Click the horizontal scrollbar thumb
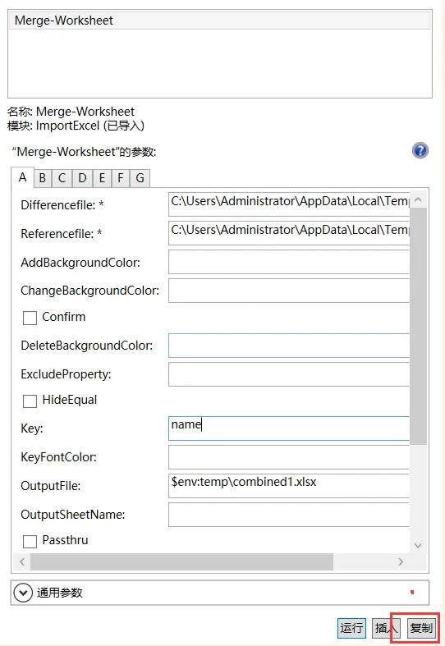The height and width of the screenshot is (646, 445). (181, 561)
